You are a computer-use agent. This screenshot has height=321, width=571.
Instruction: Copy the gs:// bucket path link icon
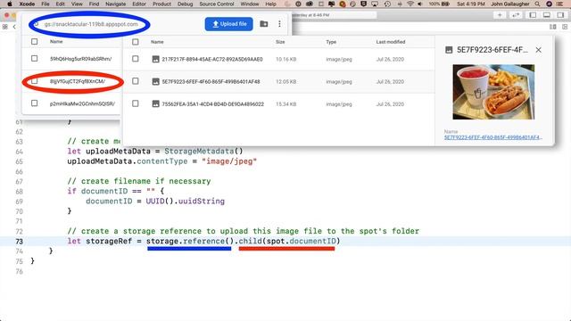click(36, 24)
